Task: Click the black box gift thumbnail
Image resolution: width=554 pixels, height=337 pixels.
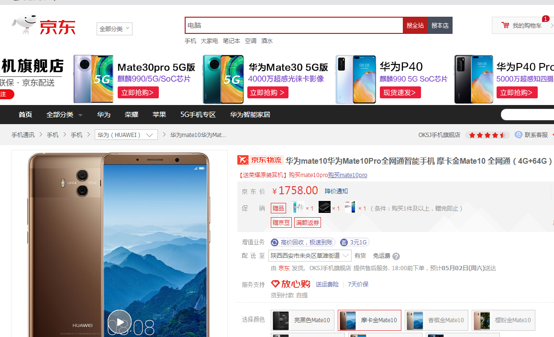Action: click(x=324, y=207)
